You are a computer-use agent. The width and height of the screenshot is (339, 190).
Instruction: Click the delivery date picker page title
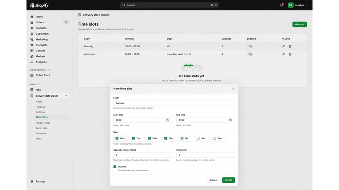click(96, 15)
